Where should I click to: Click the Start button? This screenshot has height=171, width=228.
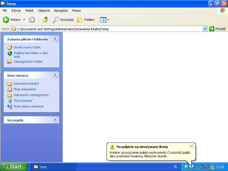[x=14, y=167]
